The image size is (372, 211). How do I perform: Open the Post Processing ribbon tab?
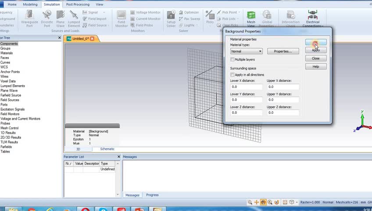[x=78, y=4]
